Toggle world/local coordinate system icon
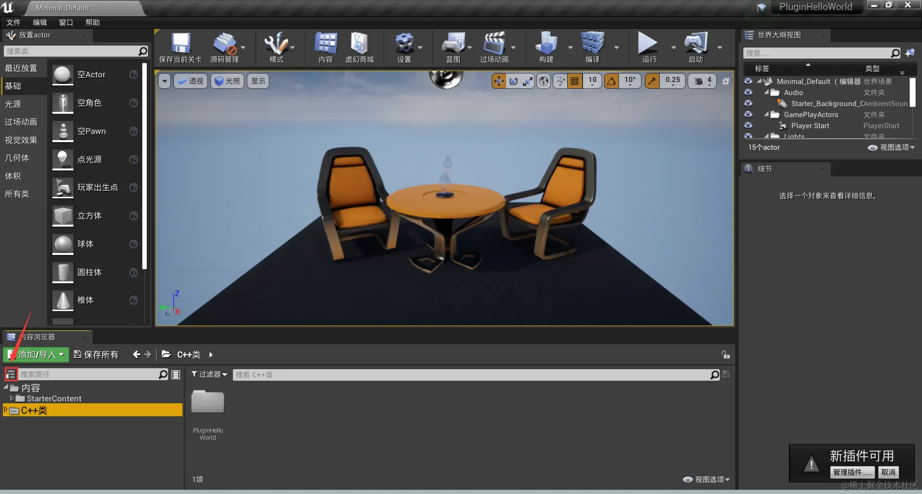The width and height of the screenshot is (922, 494). tap(544, 81)
